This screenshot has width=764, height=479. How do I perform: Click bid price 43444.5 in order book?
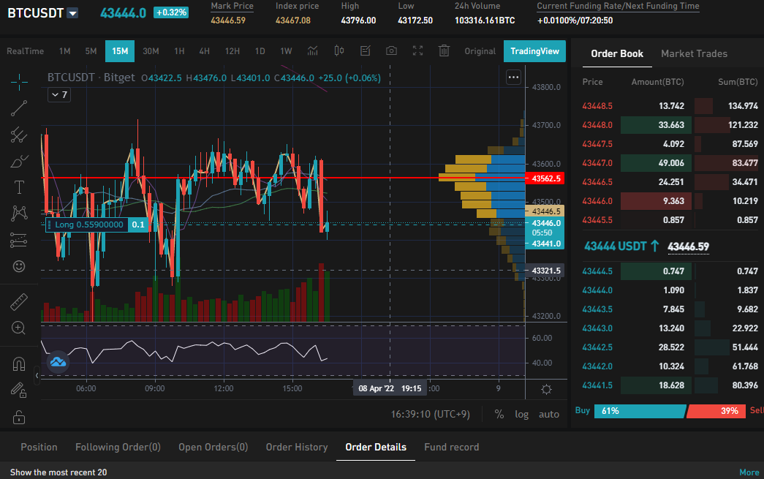597,271
